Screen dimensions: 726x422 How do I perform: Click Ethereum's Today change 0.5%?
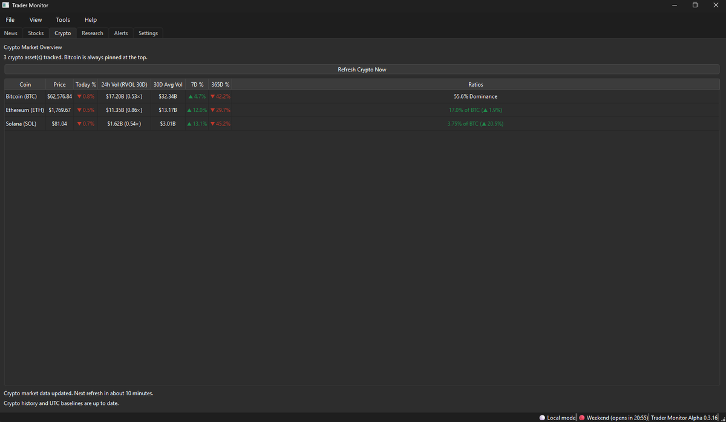(86, 110)
